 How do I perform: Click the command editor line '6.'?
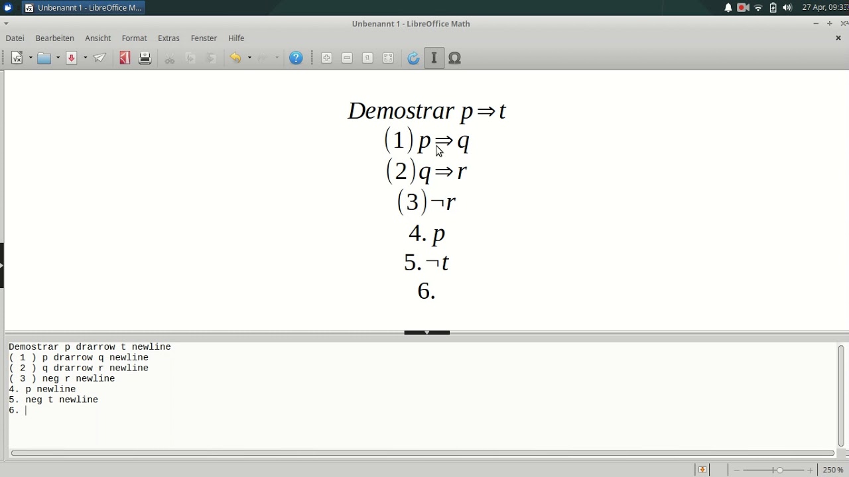[x=14, y=411]
